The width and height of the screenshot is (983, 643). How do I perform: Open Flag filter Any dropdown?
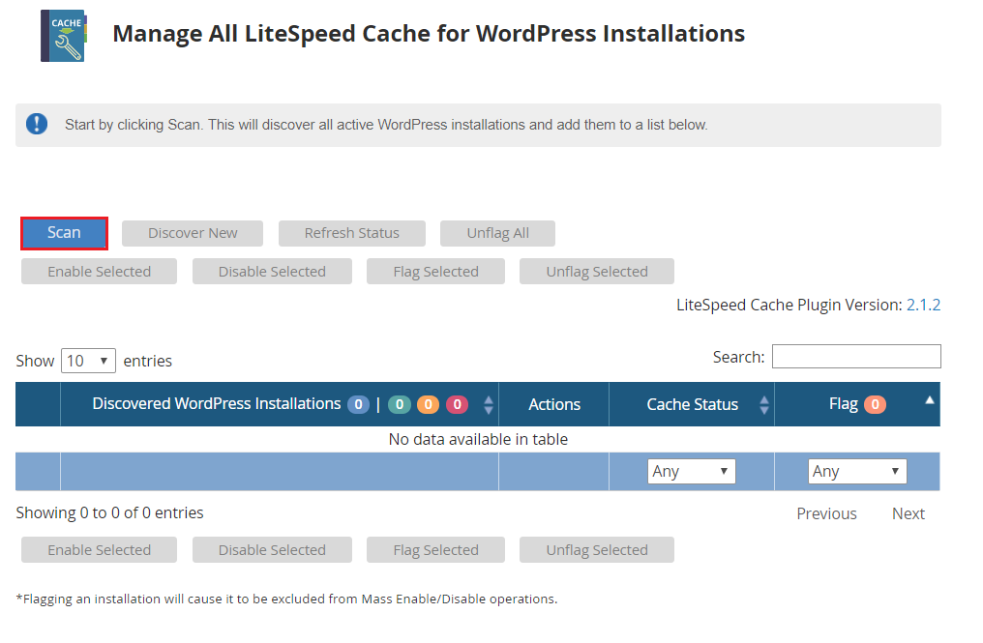point(857,471)
